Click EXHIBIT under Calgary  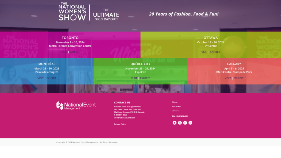[x=238, y=78]
